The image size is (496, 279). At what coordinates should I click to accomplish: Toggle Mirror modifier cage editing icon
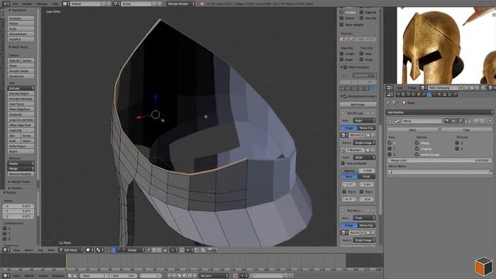468,121
